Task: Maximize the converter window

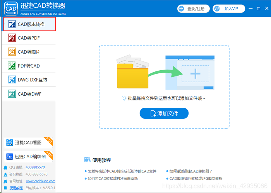Action: point(259,8)
